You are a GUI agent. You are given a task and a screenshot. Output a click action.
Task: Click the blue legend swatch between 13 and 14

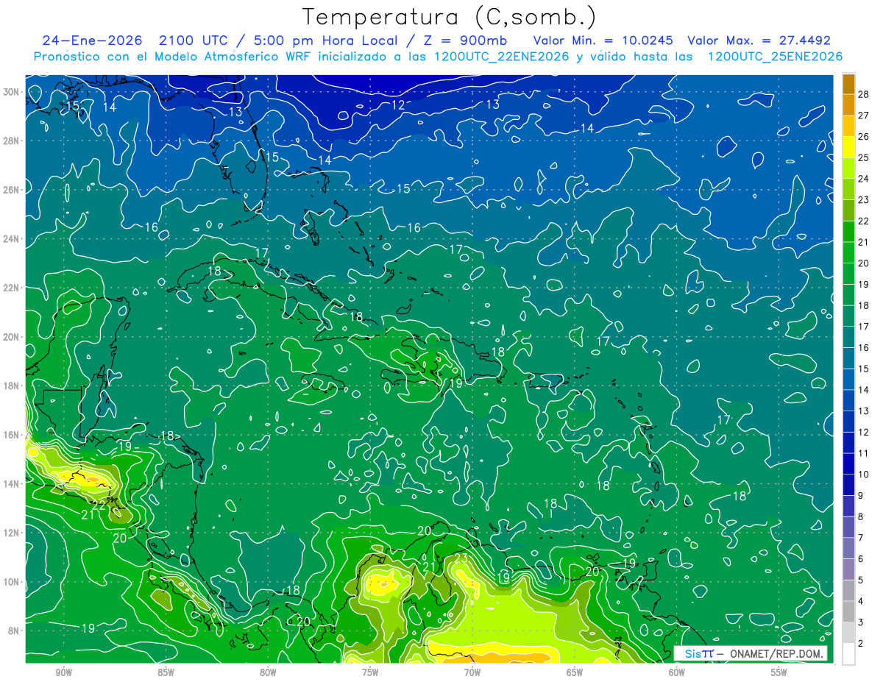848,400
